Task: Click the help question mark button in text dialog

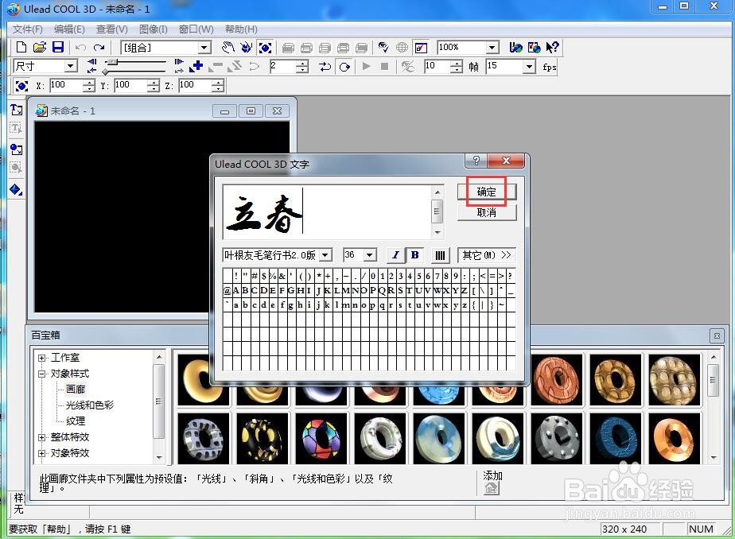Action: pyautogui.click(x=476, y=161)
